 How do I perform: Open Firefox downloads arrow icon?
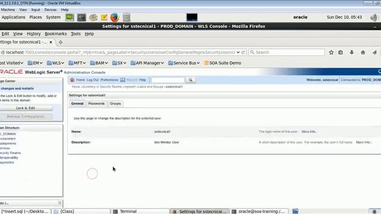coord(352,52)
